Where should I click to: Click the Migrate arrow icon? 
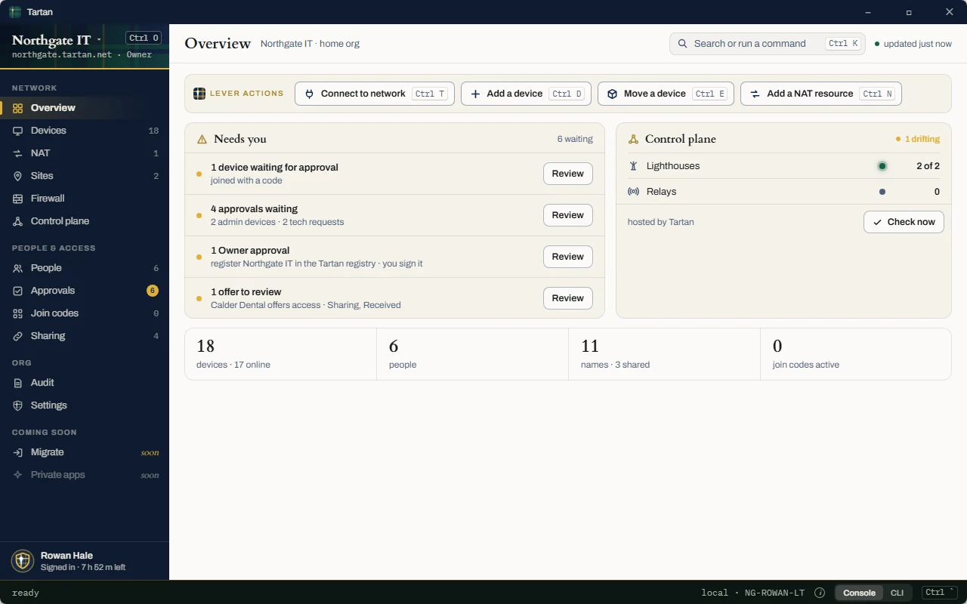17,452
